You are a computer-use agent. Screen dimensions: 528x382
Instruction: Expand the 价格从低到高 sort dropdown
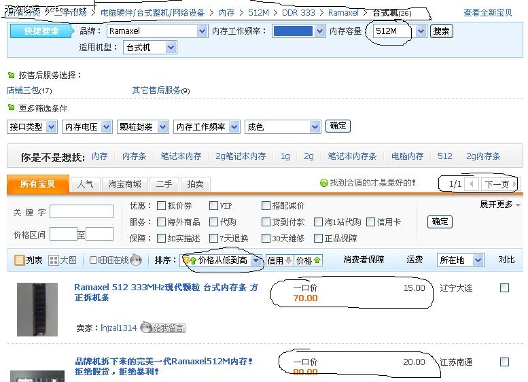[256, 260]
